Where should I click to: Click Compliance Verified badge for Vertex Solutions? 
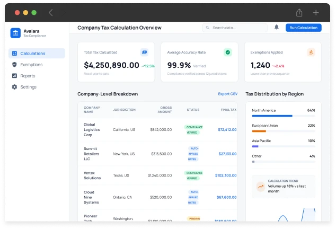pos(193,175)
